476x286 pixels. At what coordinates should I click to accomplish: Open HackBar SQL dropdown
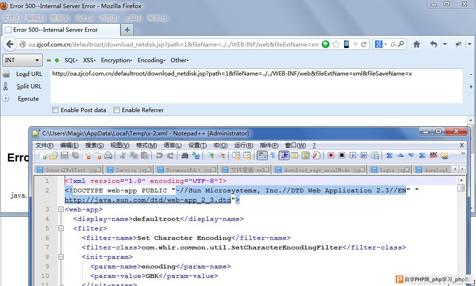click(71, 60)
